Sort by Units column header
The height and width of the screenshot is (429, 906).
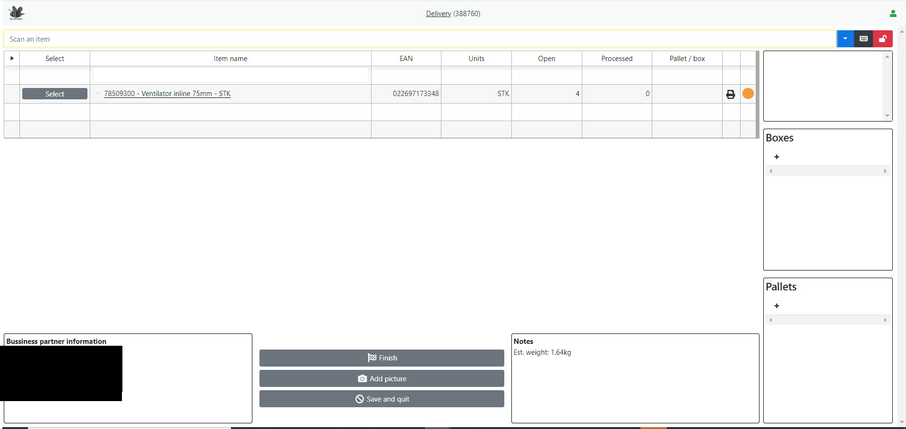click(x=476, y=59)
